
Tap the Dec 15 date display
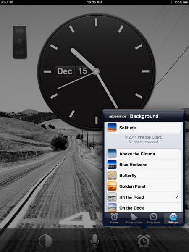point(72,71)
